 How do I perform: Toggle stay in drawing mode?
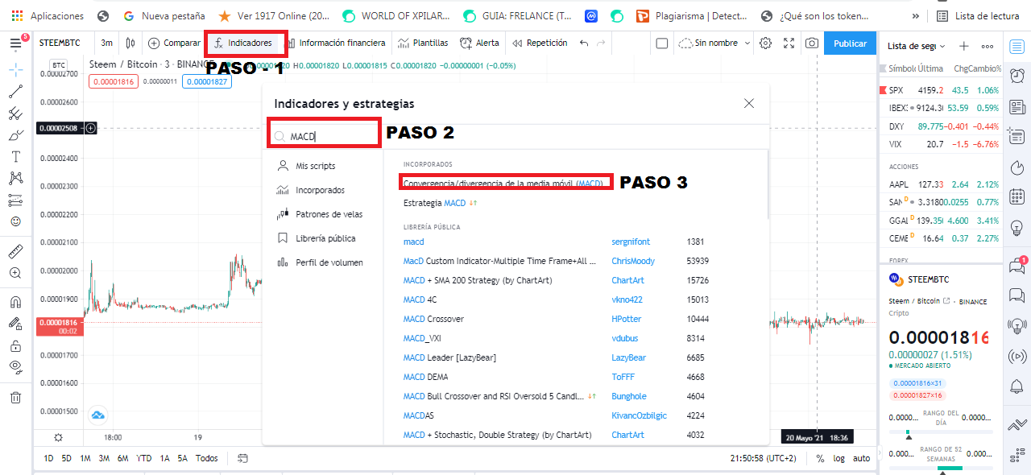point(15,324)
